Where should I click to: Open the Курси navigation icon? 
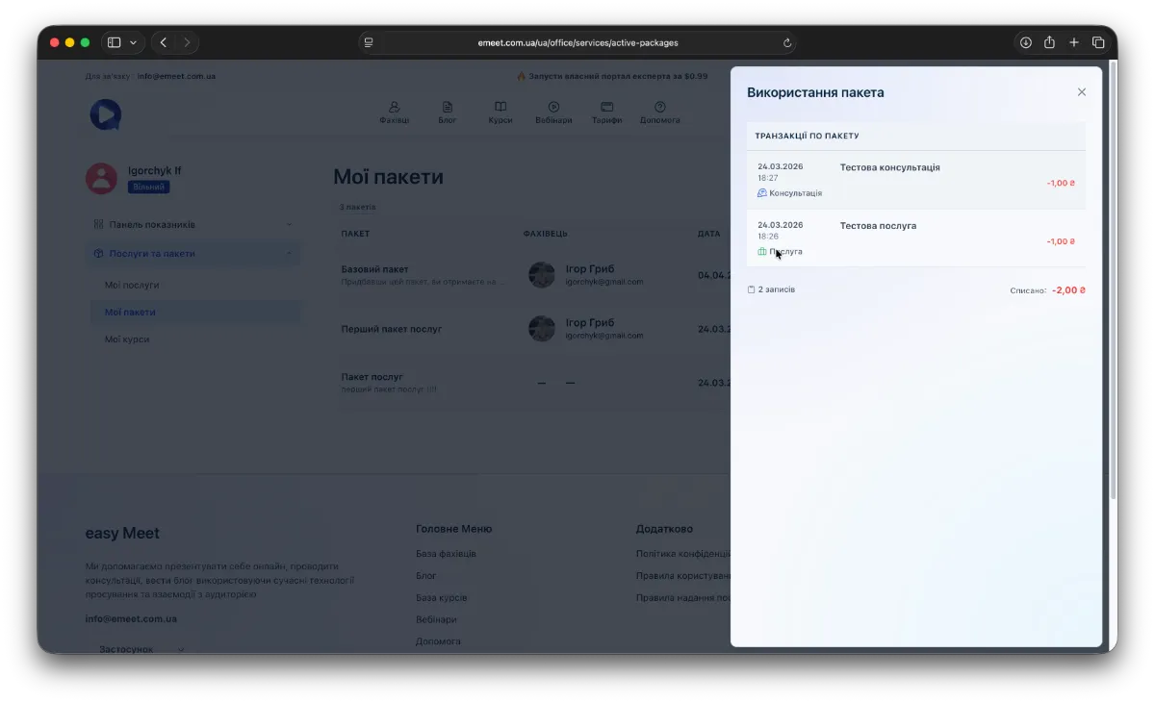[x=500, y=108]
